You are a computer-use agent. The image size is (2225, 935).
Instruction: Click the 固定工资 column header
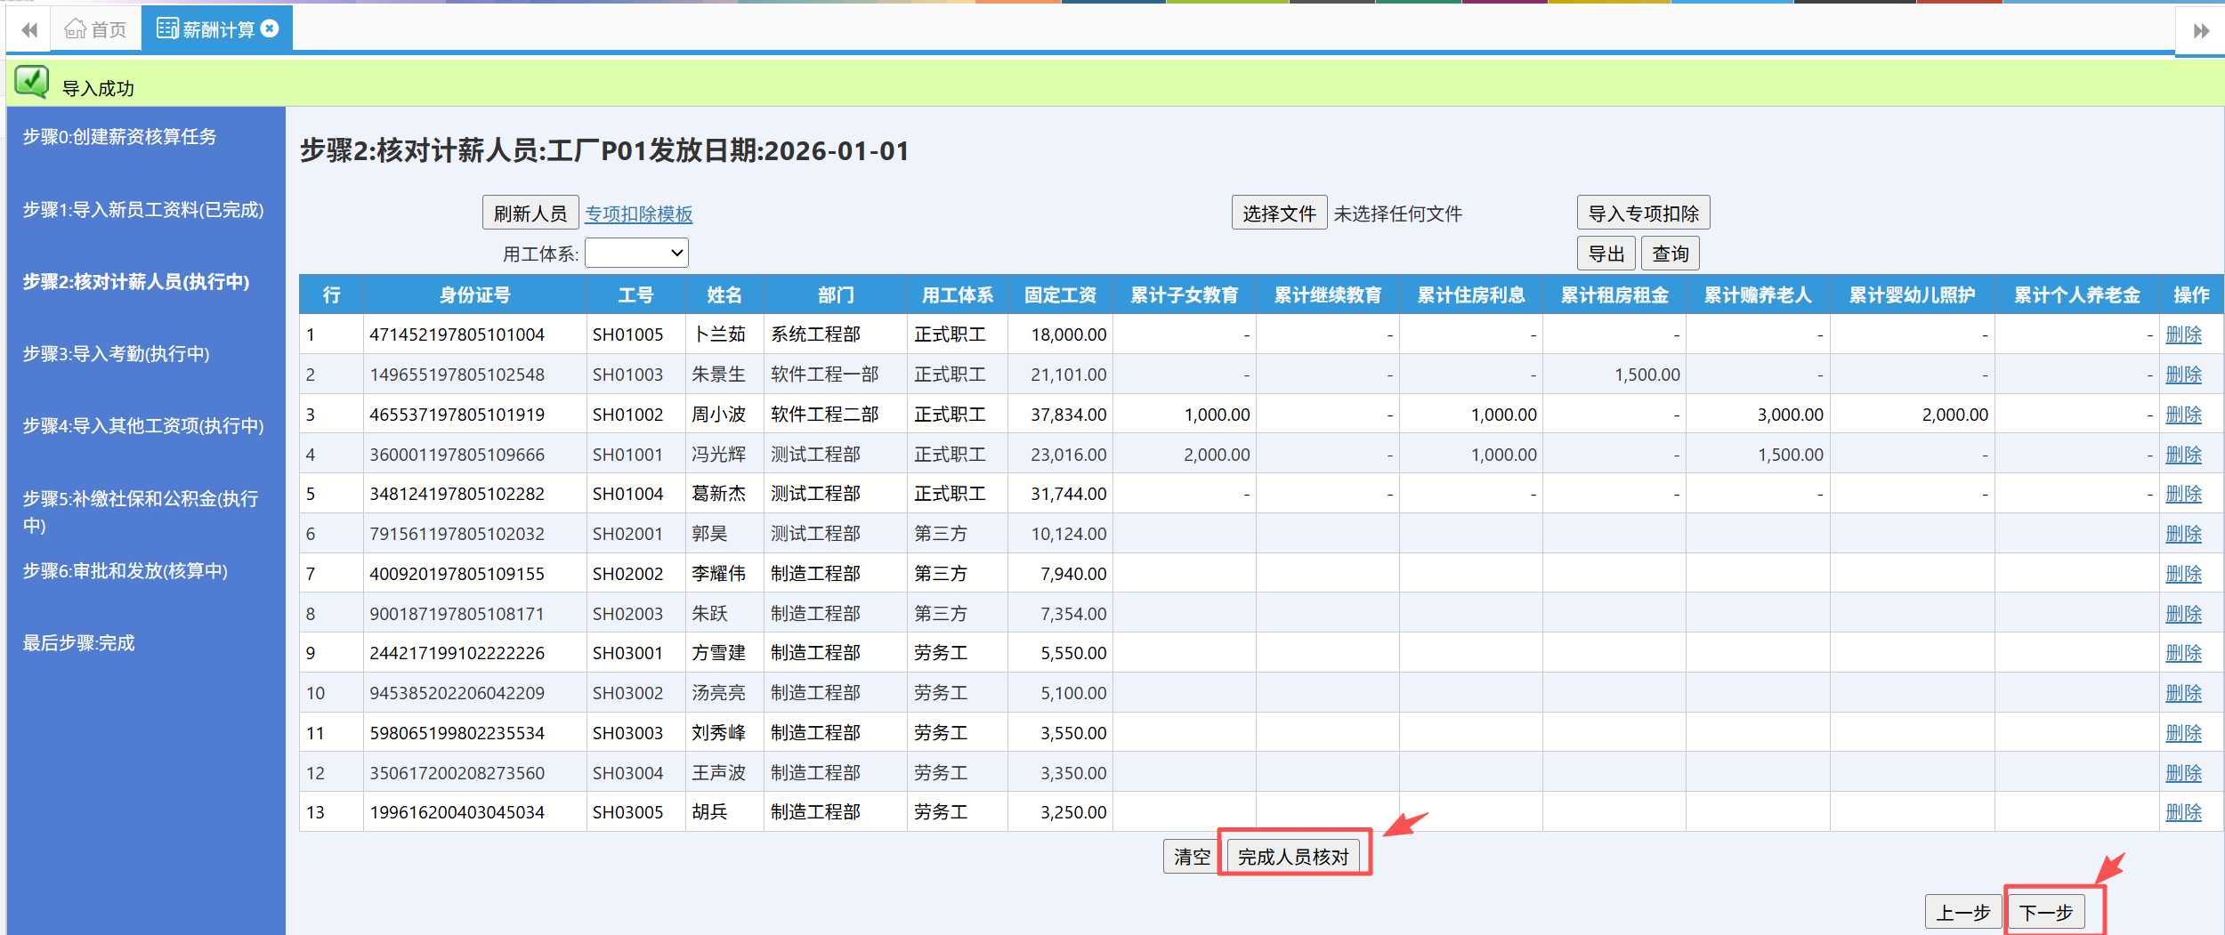[x=1060, y=294]
